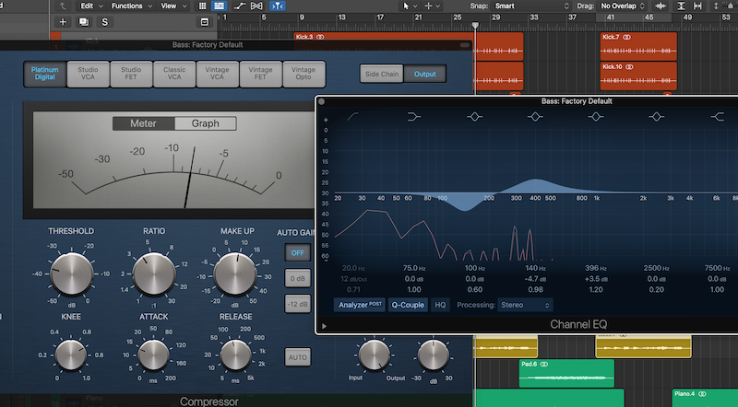Toggle the Catch Playhead icon
This screenshot has height=407, width=738.
[x=278, y=6]
